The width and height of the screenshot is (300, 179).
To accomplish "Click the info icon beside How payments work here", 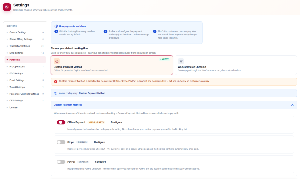I will [56, 26].
